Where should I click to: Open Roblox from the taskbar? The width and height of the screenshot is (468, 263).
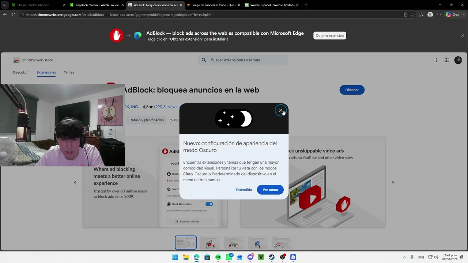coord(293,257)
